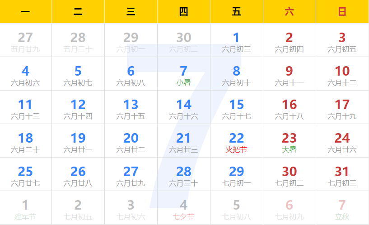Select July 23 marked 大暑
Viewport: 369px width, 225px height.
point(290,140)
